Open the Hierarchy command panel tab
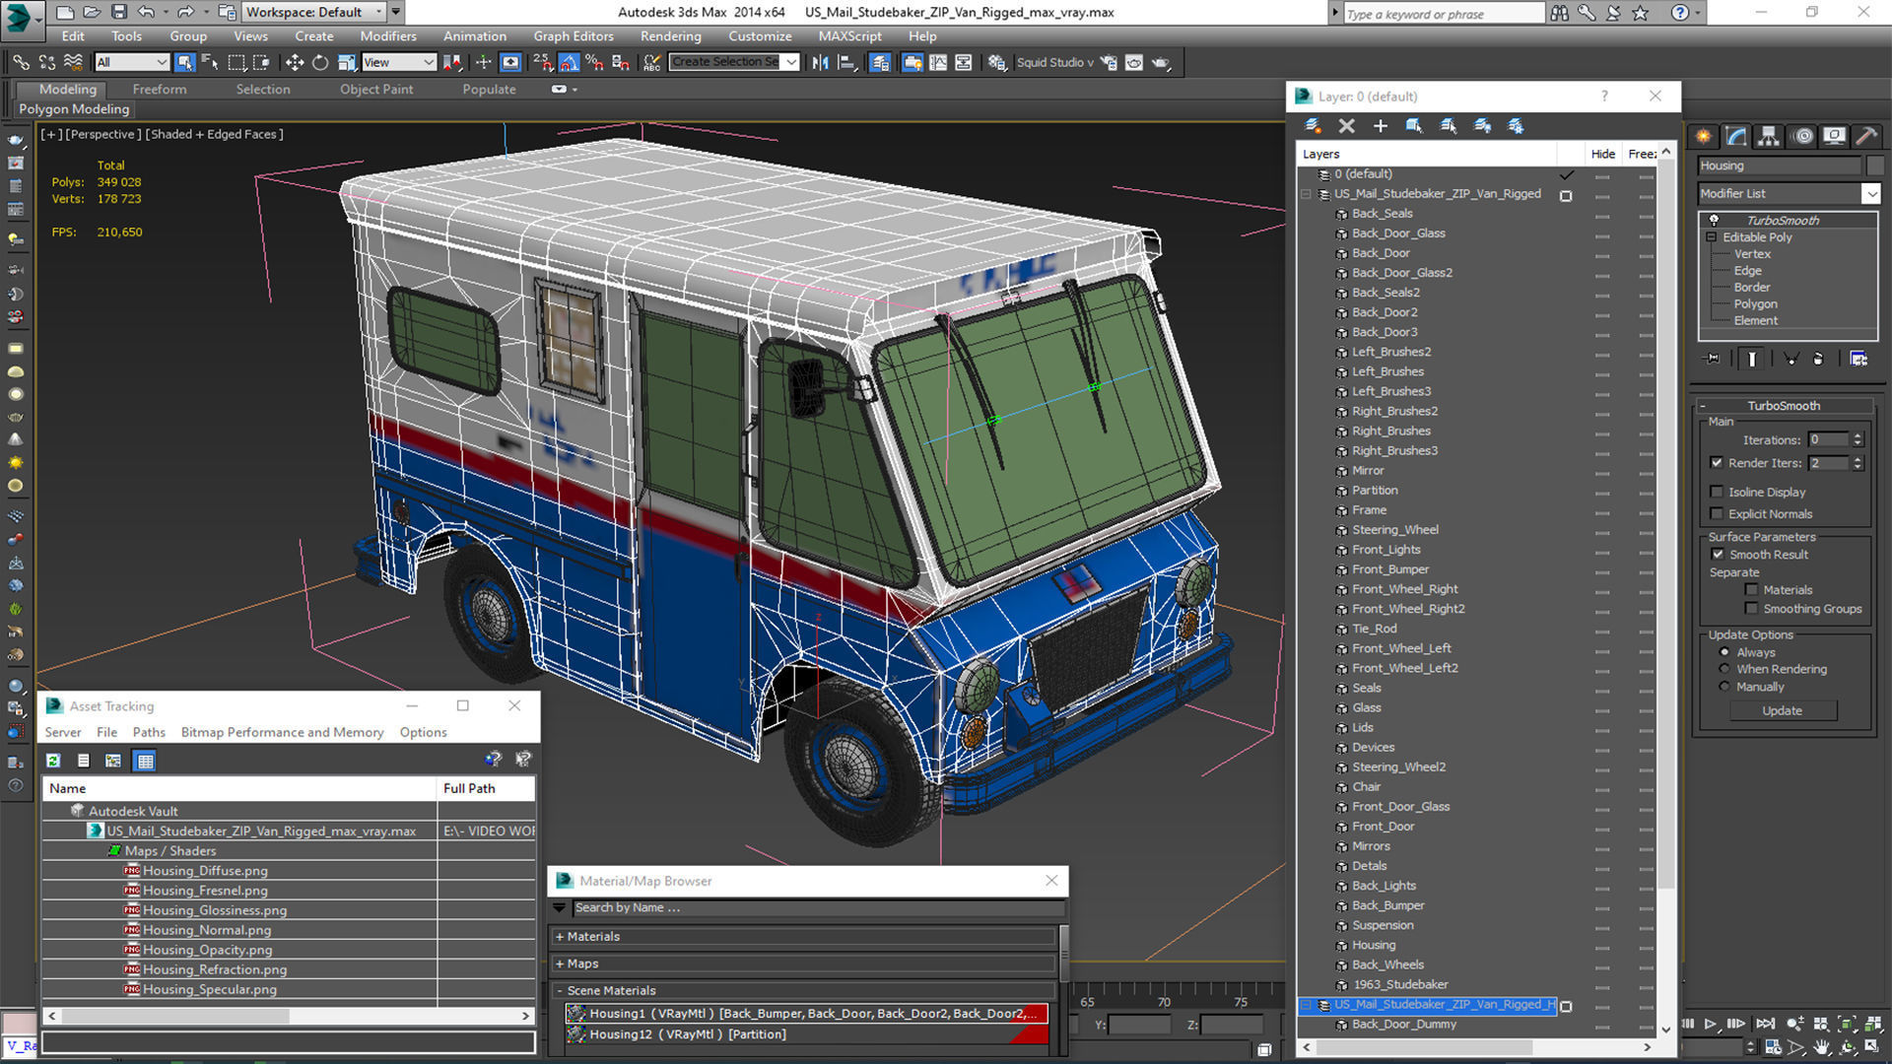The image size is (1892, 1064). (1769, 136)
